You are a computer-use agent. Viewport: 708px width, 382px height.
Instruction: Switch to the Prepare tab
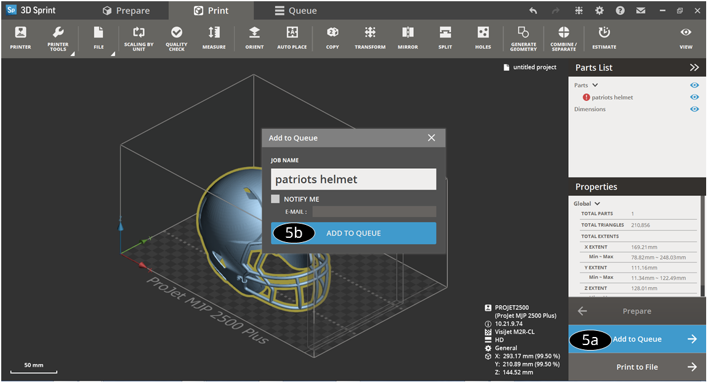tap(126, 10)
